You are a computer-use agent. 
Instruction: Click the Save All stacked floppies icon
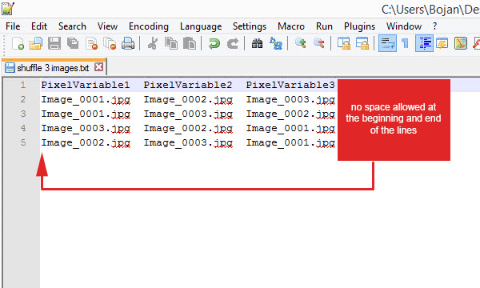pyautogui.click(x=73, y=43)
